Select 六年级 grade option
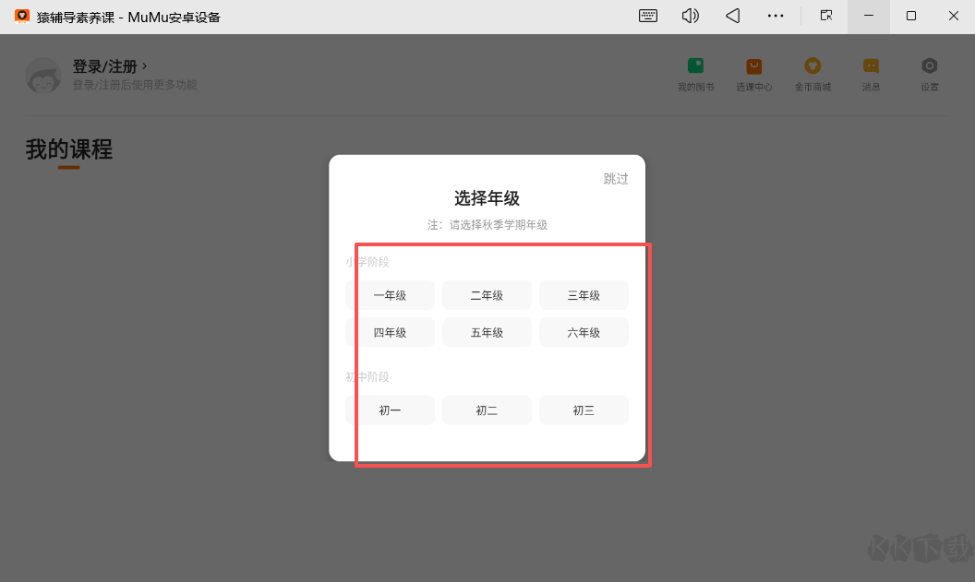Viewport: 975px width, 582px height. click(584, 332)
